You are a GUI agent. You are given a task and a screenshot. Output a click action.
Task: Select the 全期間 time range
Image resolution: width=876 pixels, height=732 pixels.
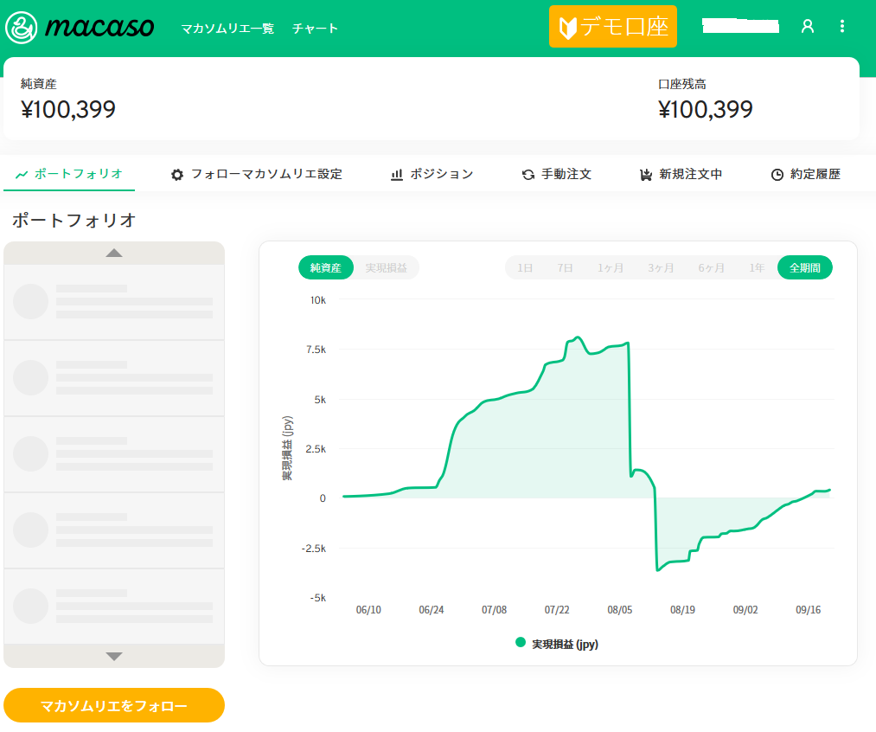point(804,268)
